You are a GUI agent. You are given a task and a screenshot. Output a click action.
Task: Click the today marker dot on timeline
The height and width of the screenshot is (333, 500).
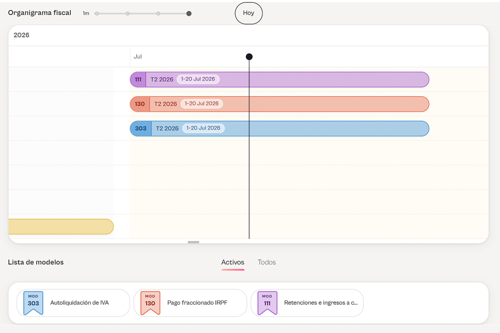pyautogui.click(x=249, y=57)
